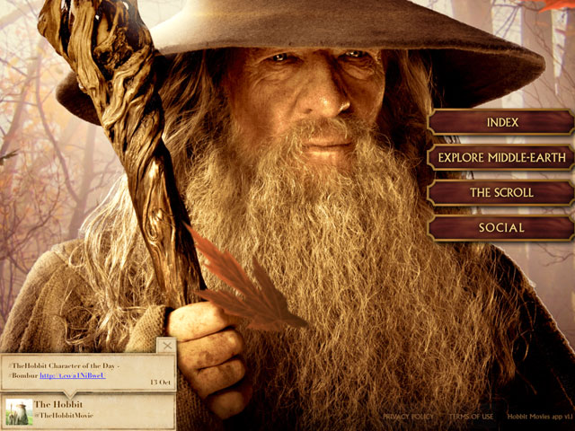Go to the SOCIAL section
The width and height of the screenshot is (575, 431).
click(x=501, y=228)
